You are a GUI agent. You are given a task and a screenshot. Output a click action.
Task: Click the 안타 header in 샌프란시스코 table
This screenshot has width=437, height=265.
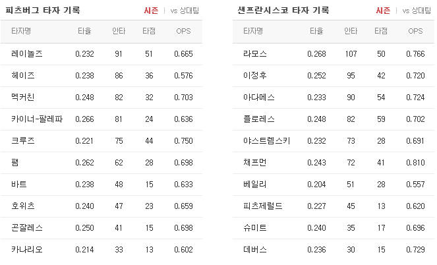click(351, 31)
